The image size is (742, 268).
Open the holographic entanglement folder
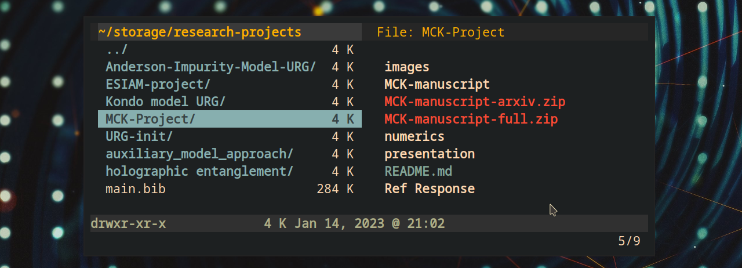coord(199,172)
